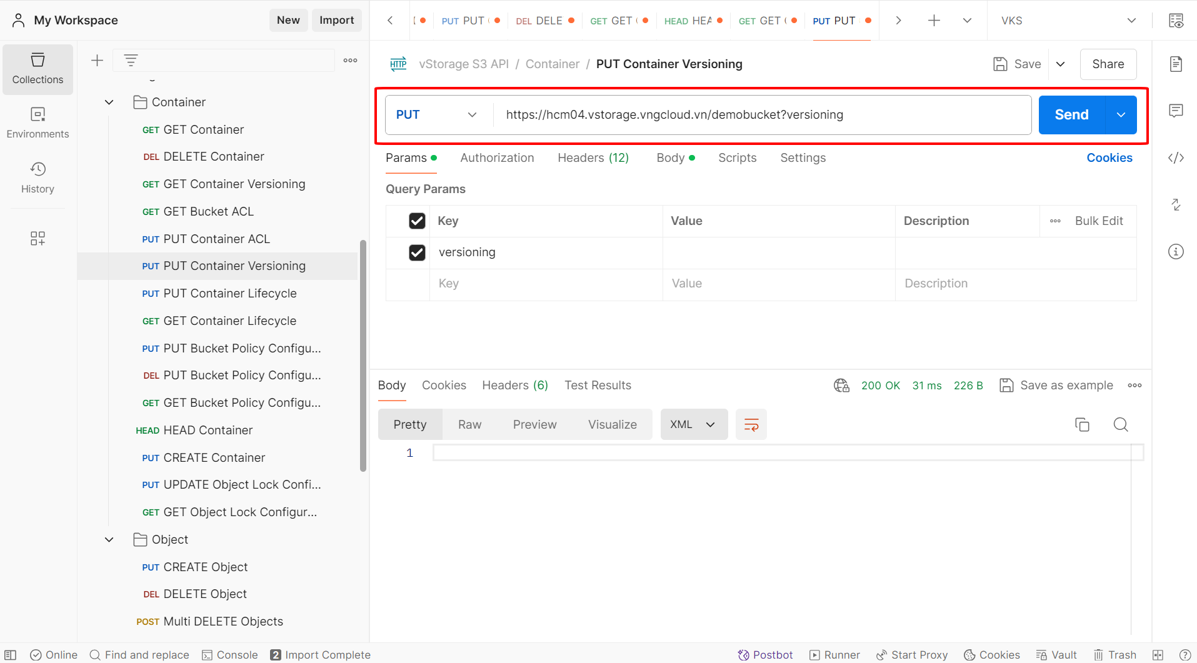Toggle the response line wrap icon
The width and height of the screenshot is (1197, 663).
pyautogui.click(x=751, y=425)
